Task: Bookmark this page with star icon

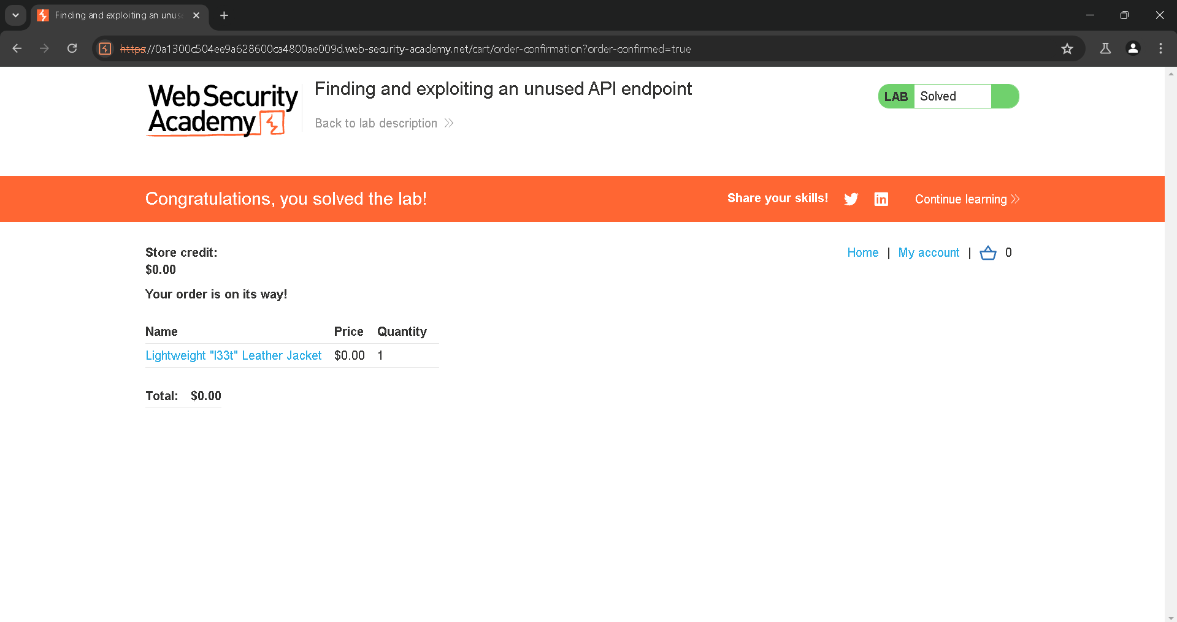Action: (1067, 49)
